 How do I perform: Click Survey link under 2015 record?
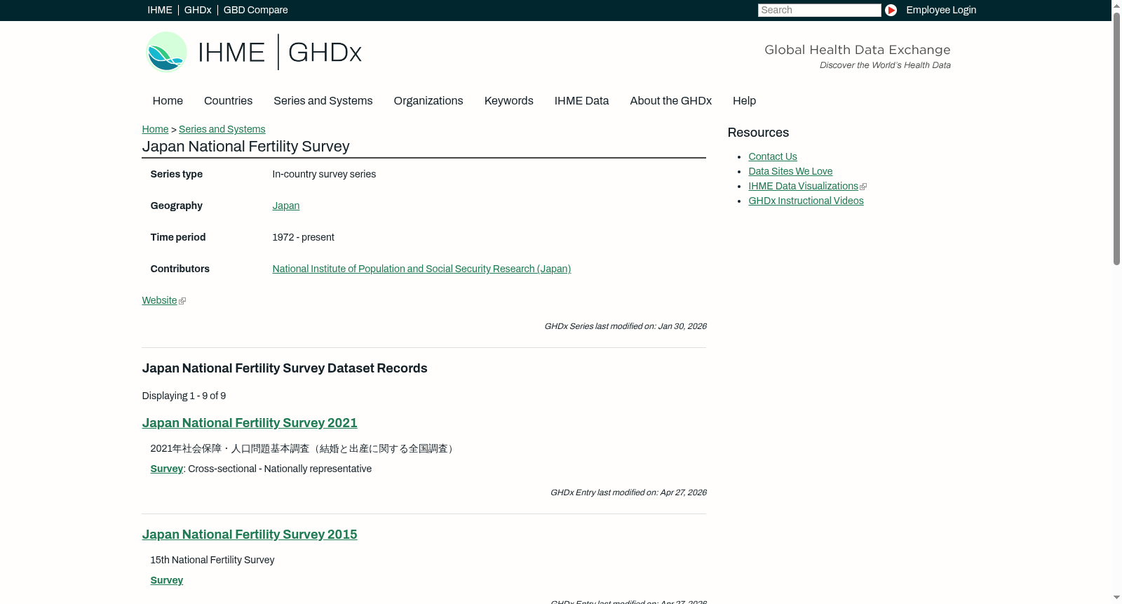click(166, 580)
